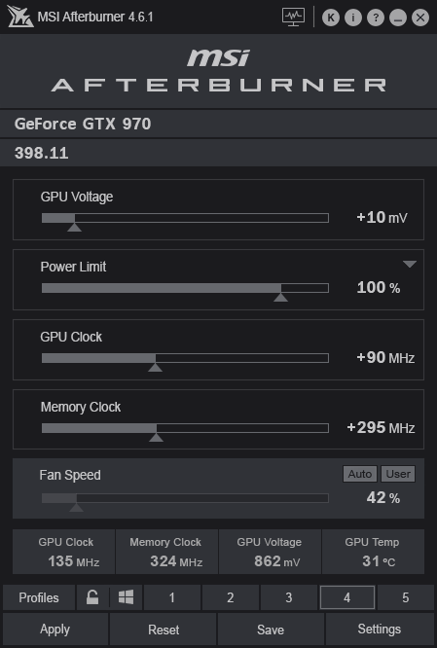Open the hardware monitor graph icon
The image size is (437, 648).
(293, 17)
